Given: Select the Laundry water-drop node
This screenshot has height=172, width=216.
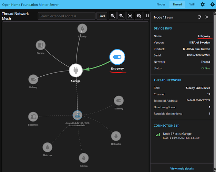Looking at the screenshot, I should (82, 29).
